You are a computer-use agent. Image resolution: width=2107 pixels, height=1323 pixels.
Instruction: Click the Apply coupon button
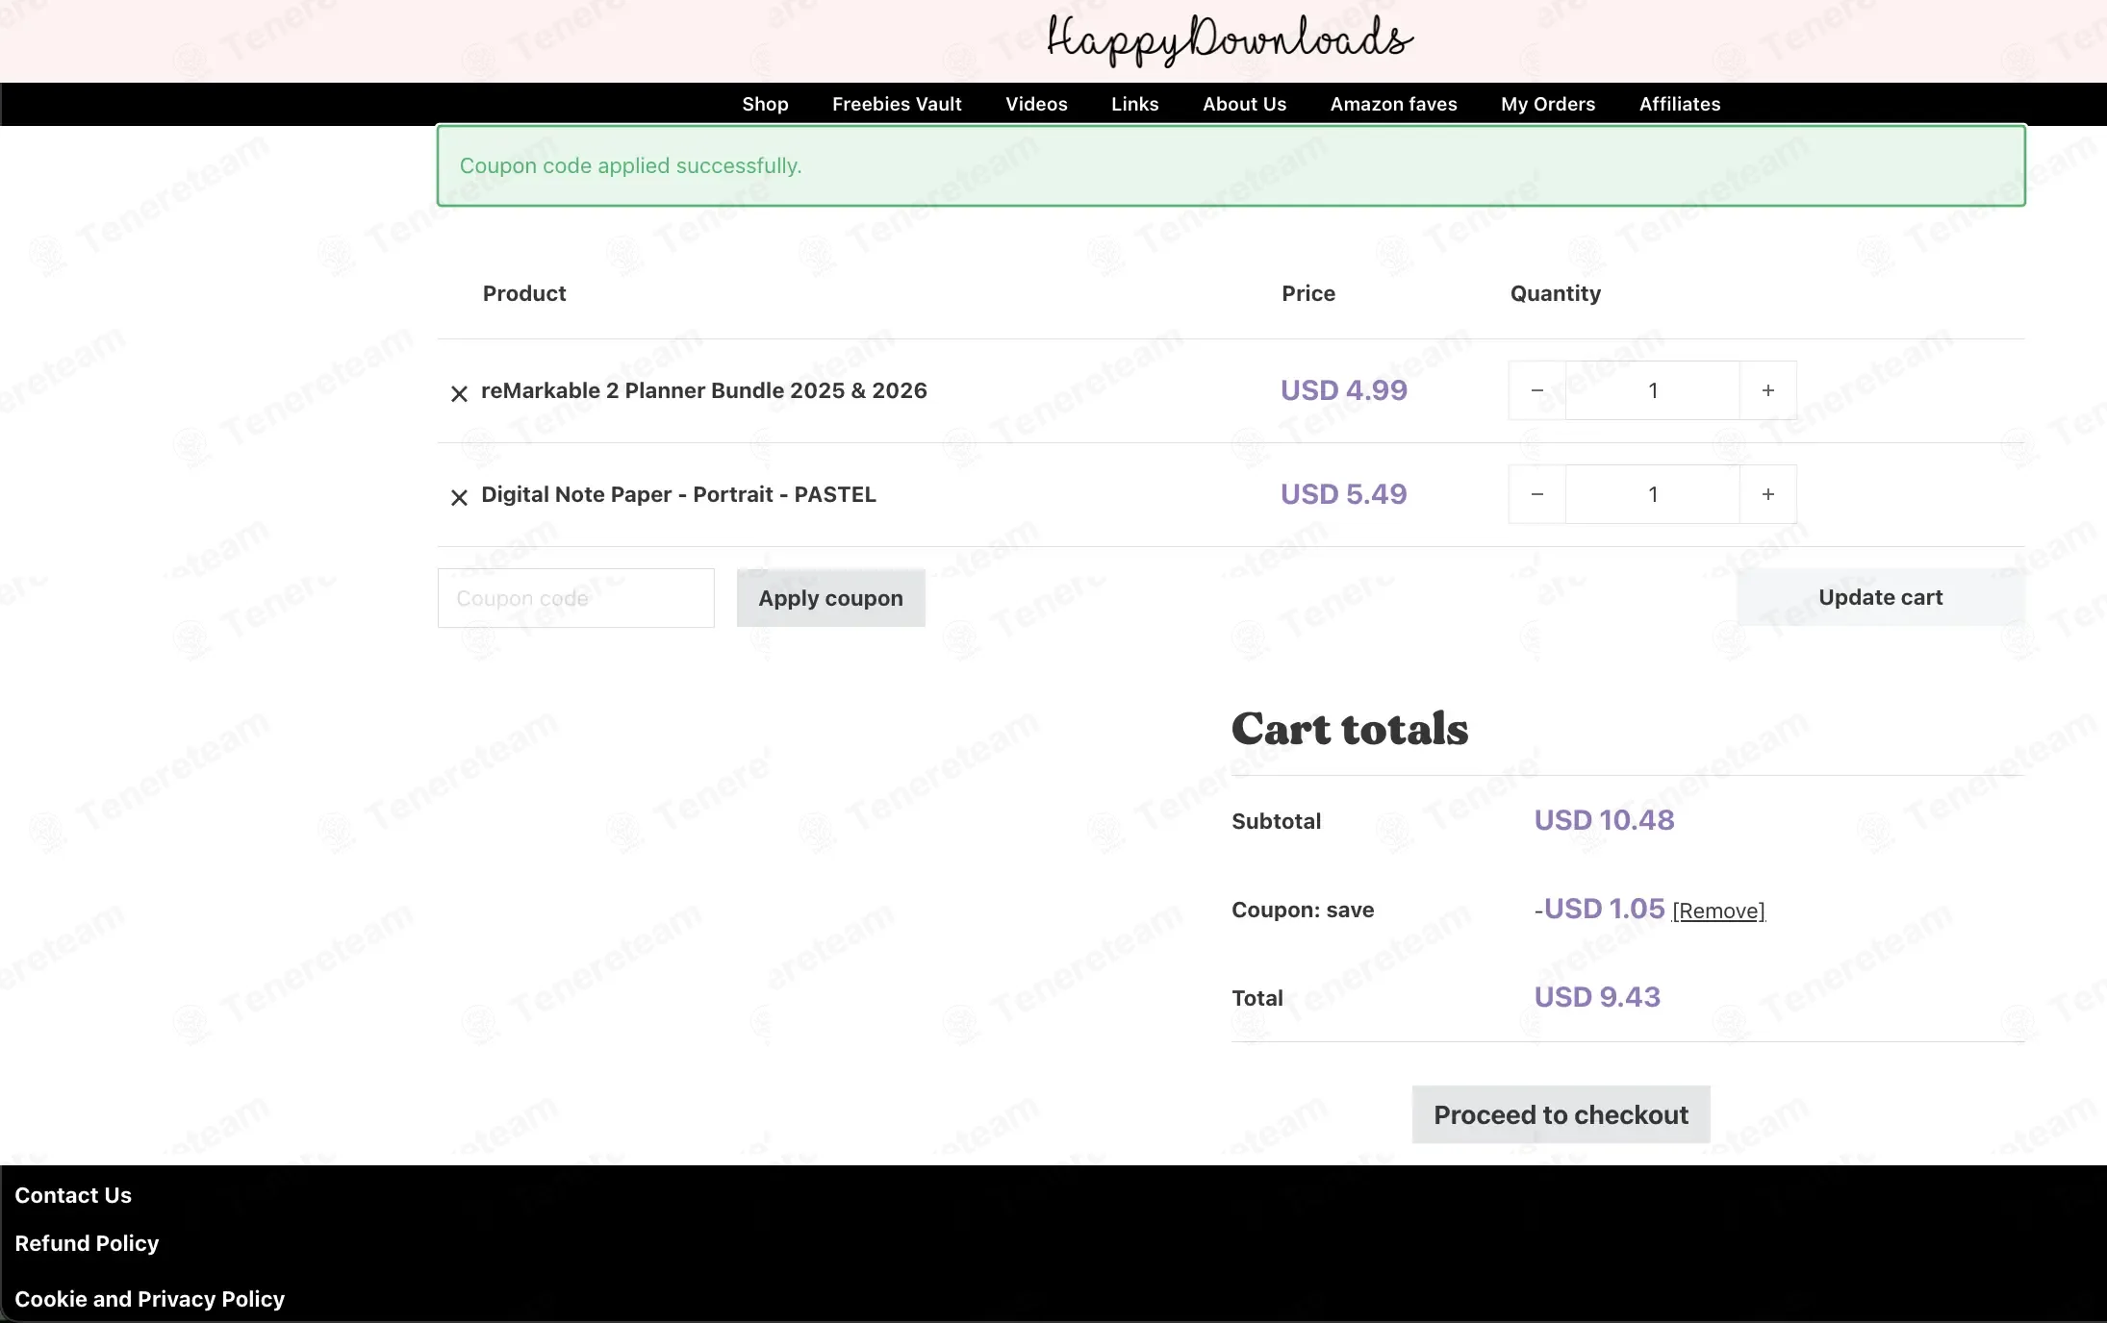831,598
